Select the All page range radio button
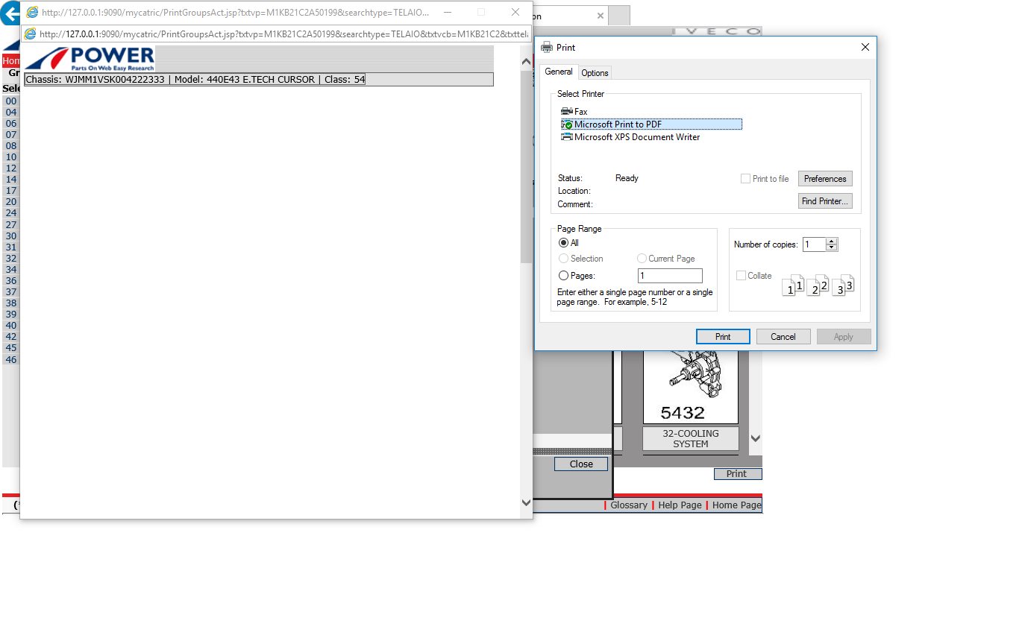Screen dimensions: 1025x641 coord(563,243)
